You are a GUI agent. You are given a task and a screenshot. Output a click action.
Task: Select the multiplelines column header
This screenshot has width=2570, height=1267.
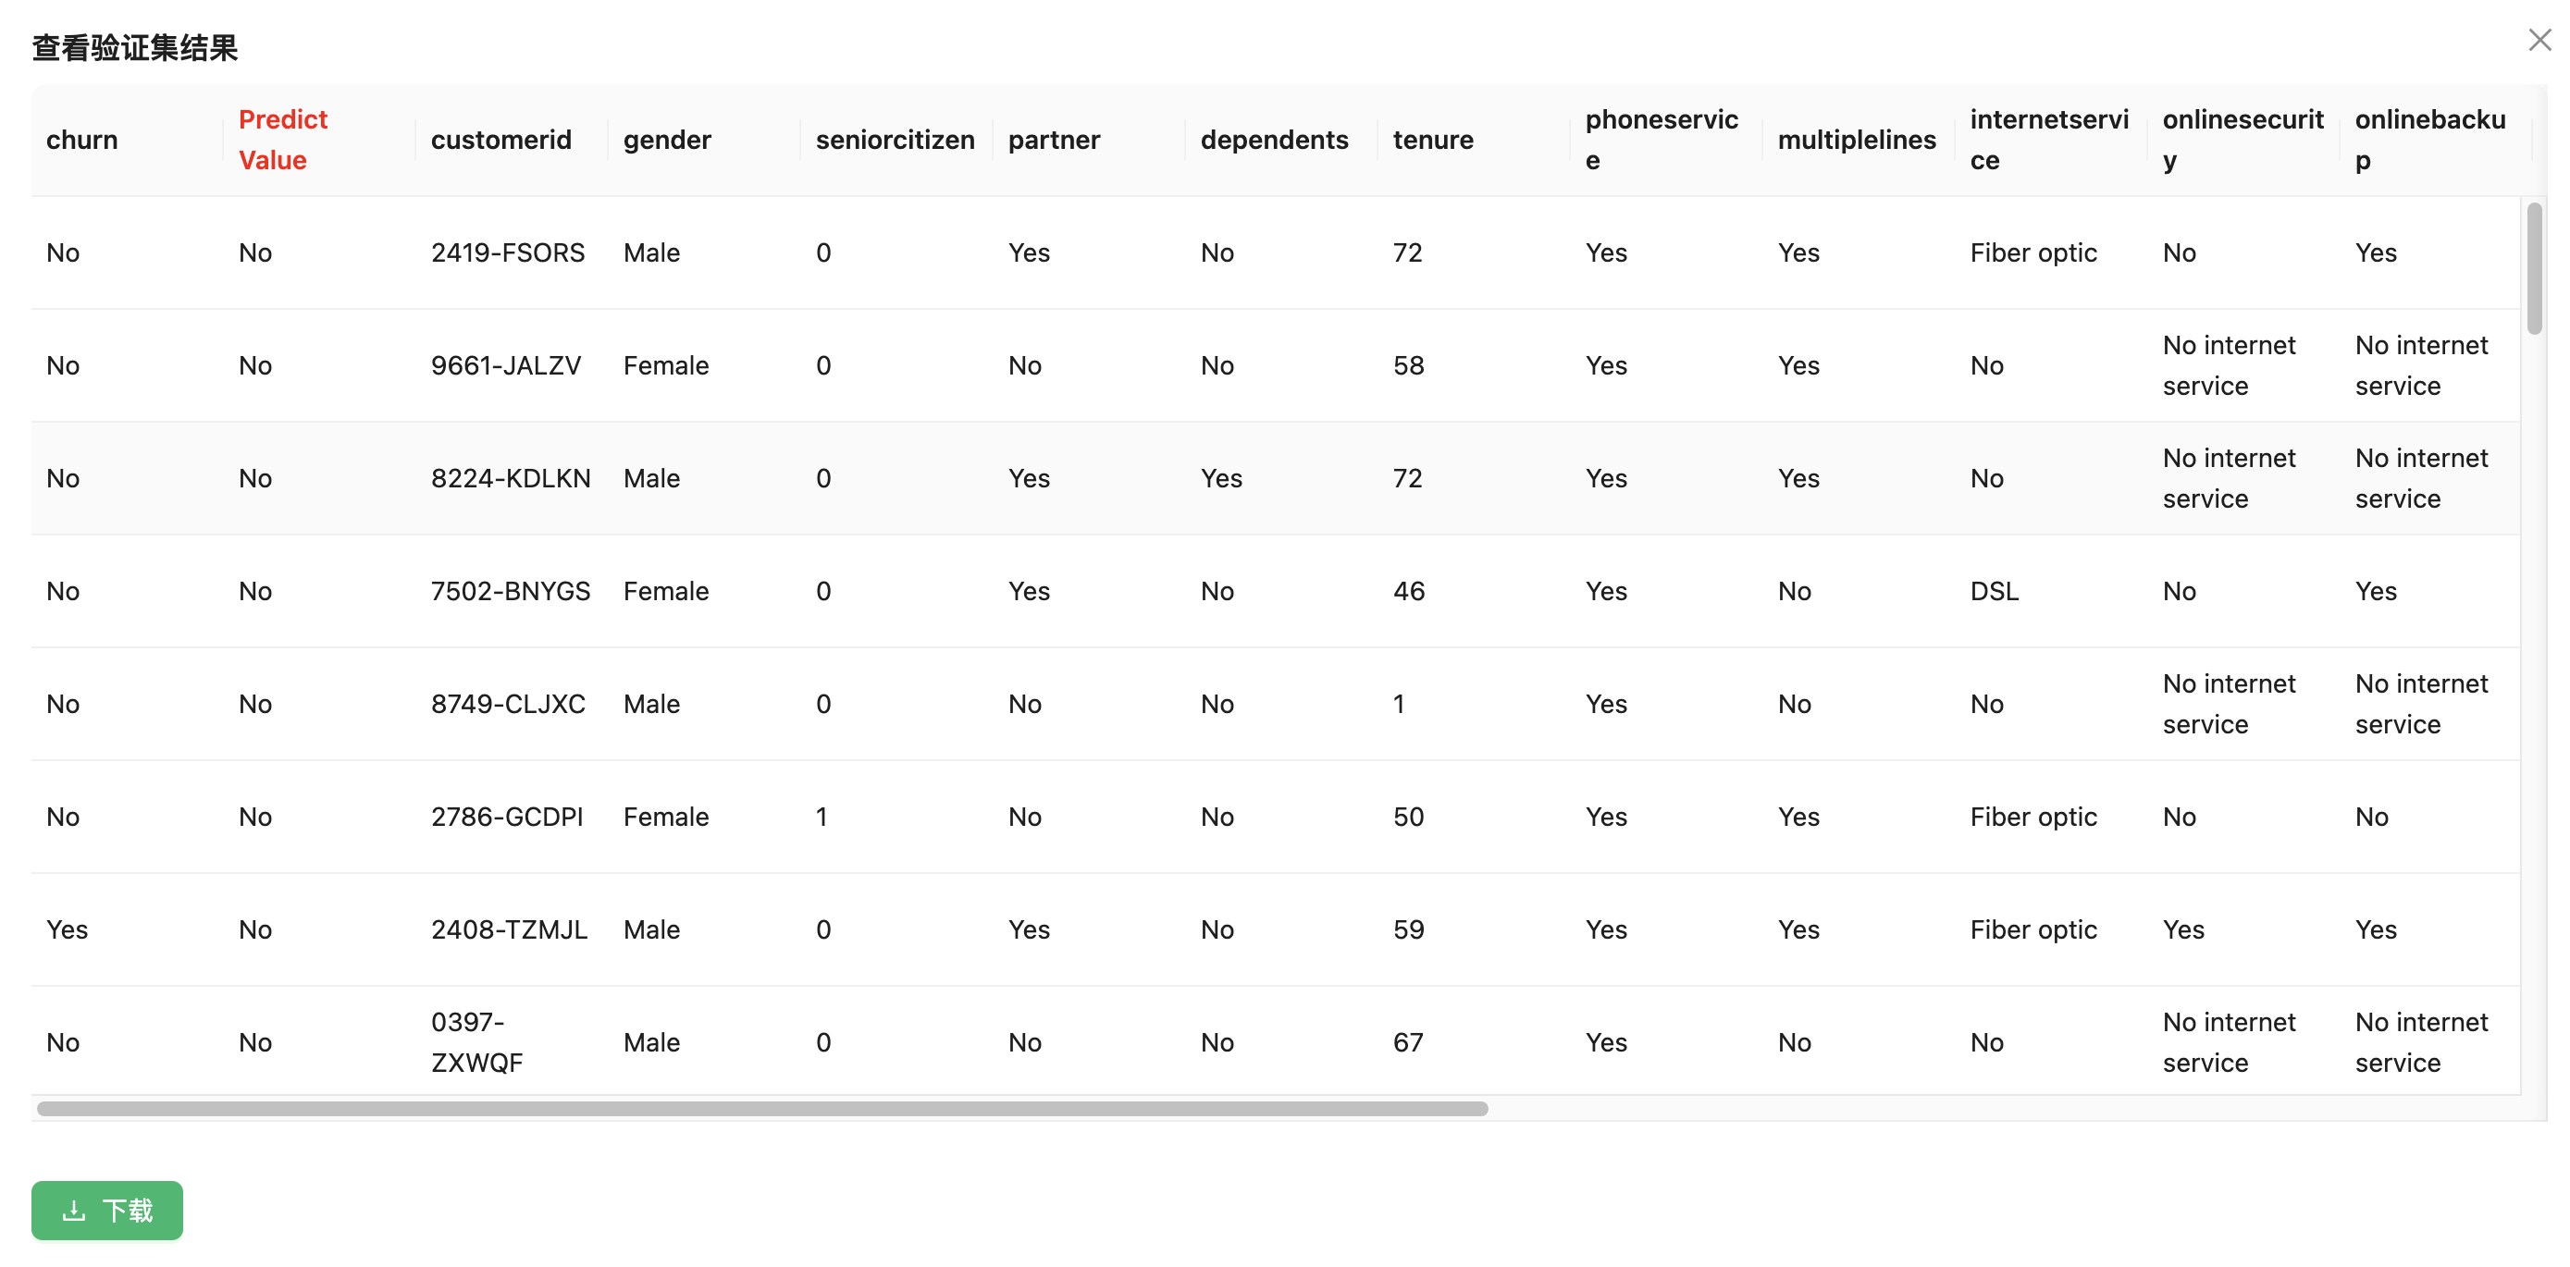(x=1857, y=140)
